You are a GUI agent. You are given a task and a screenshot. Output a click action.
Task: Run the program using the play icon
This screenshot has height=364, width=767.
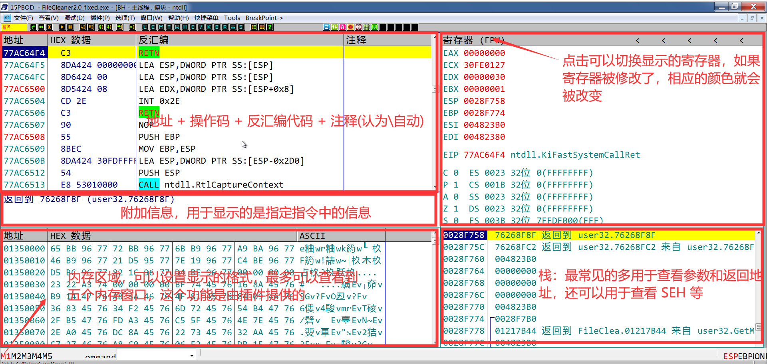pyautogui.click(x=62, y=27)
